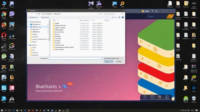
Task: Click Create new folder button
Action: tap(45, 17)
